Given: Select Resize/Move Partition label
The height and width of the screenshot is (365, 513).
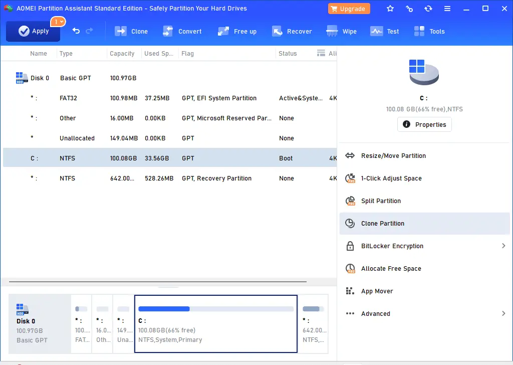Looking at the screenshot, I should pyautogui.click(x=393, y=156).
